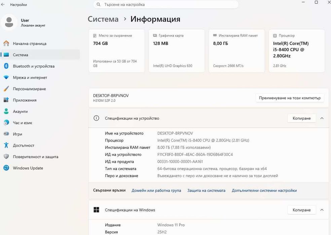
Task: Go to Мрежа и интернет settings
Action: [x=40, y=77]
